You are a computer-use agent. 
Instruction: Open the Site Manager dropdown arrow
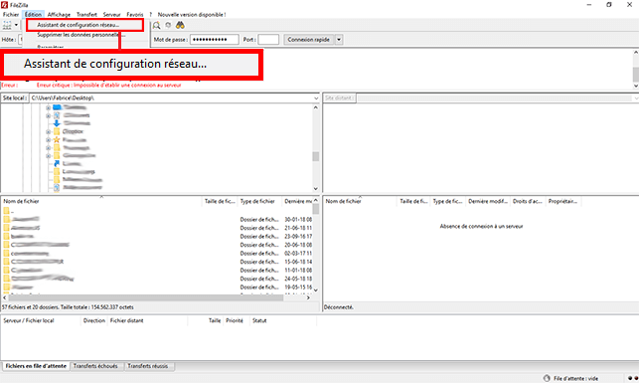16,25
